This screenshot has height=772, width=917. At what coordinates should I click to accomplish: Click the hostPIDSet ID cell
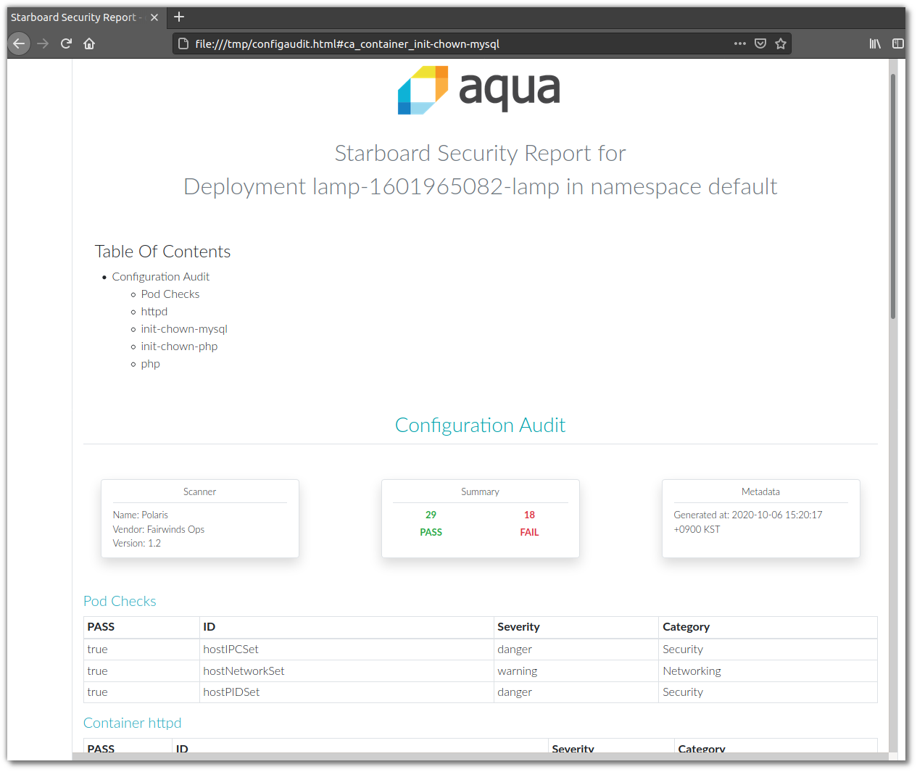(347, 692)
